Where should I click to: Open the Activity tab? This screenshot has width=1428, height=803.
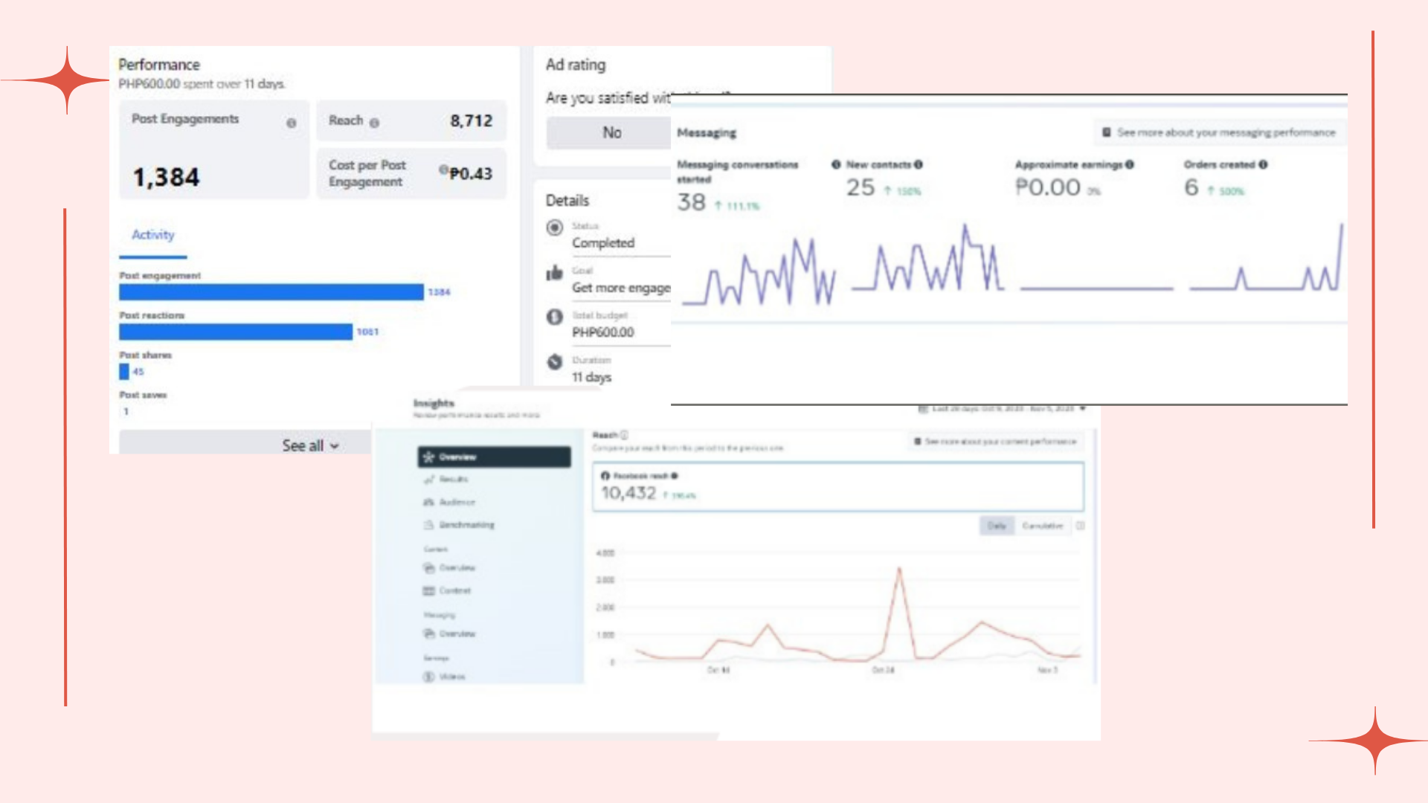(x=152, y=235)
